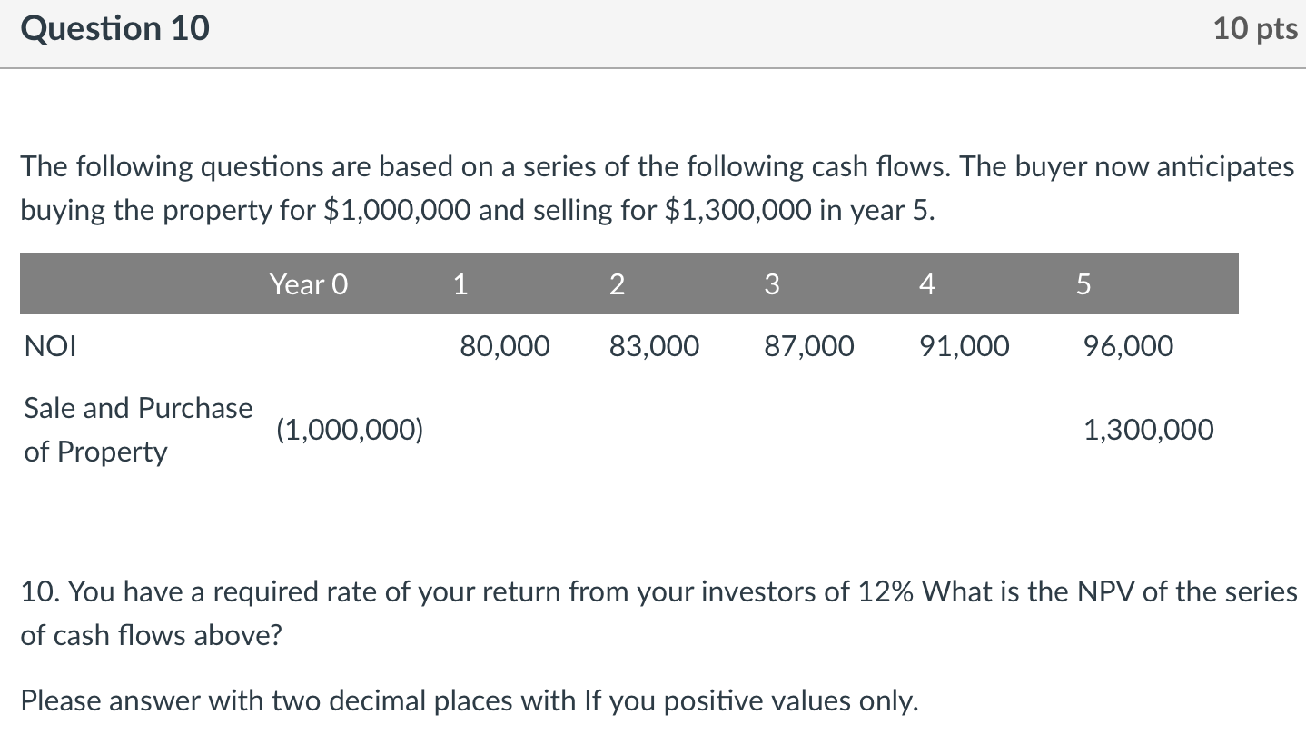Viewport: 1306px width, 745px height.
Task: Click the (1,000,000) purchase cell
Action: 350,430
